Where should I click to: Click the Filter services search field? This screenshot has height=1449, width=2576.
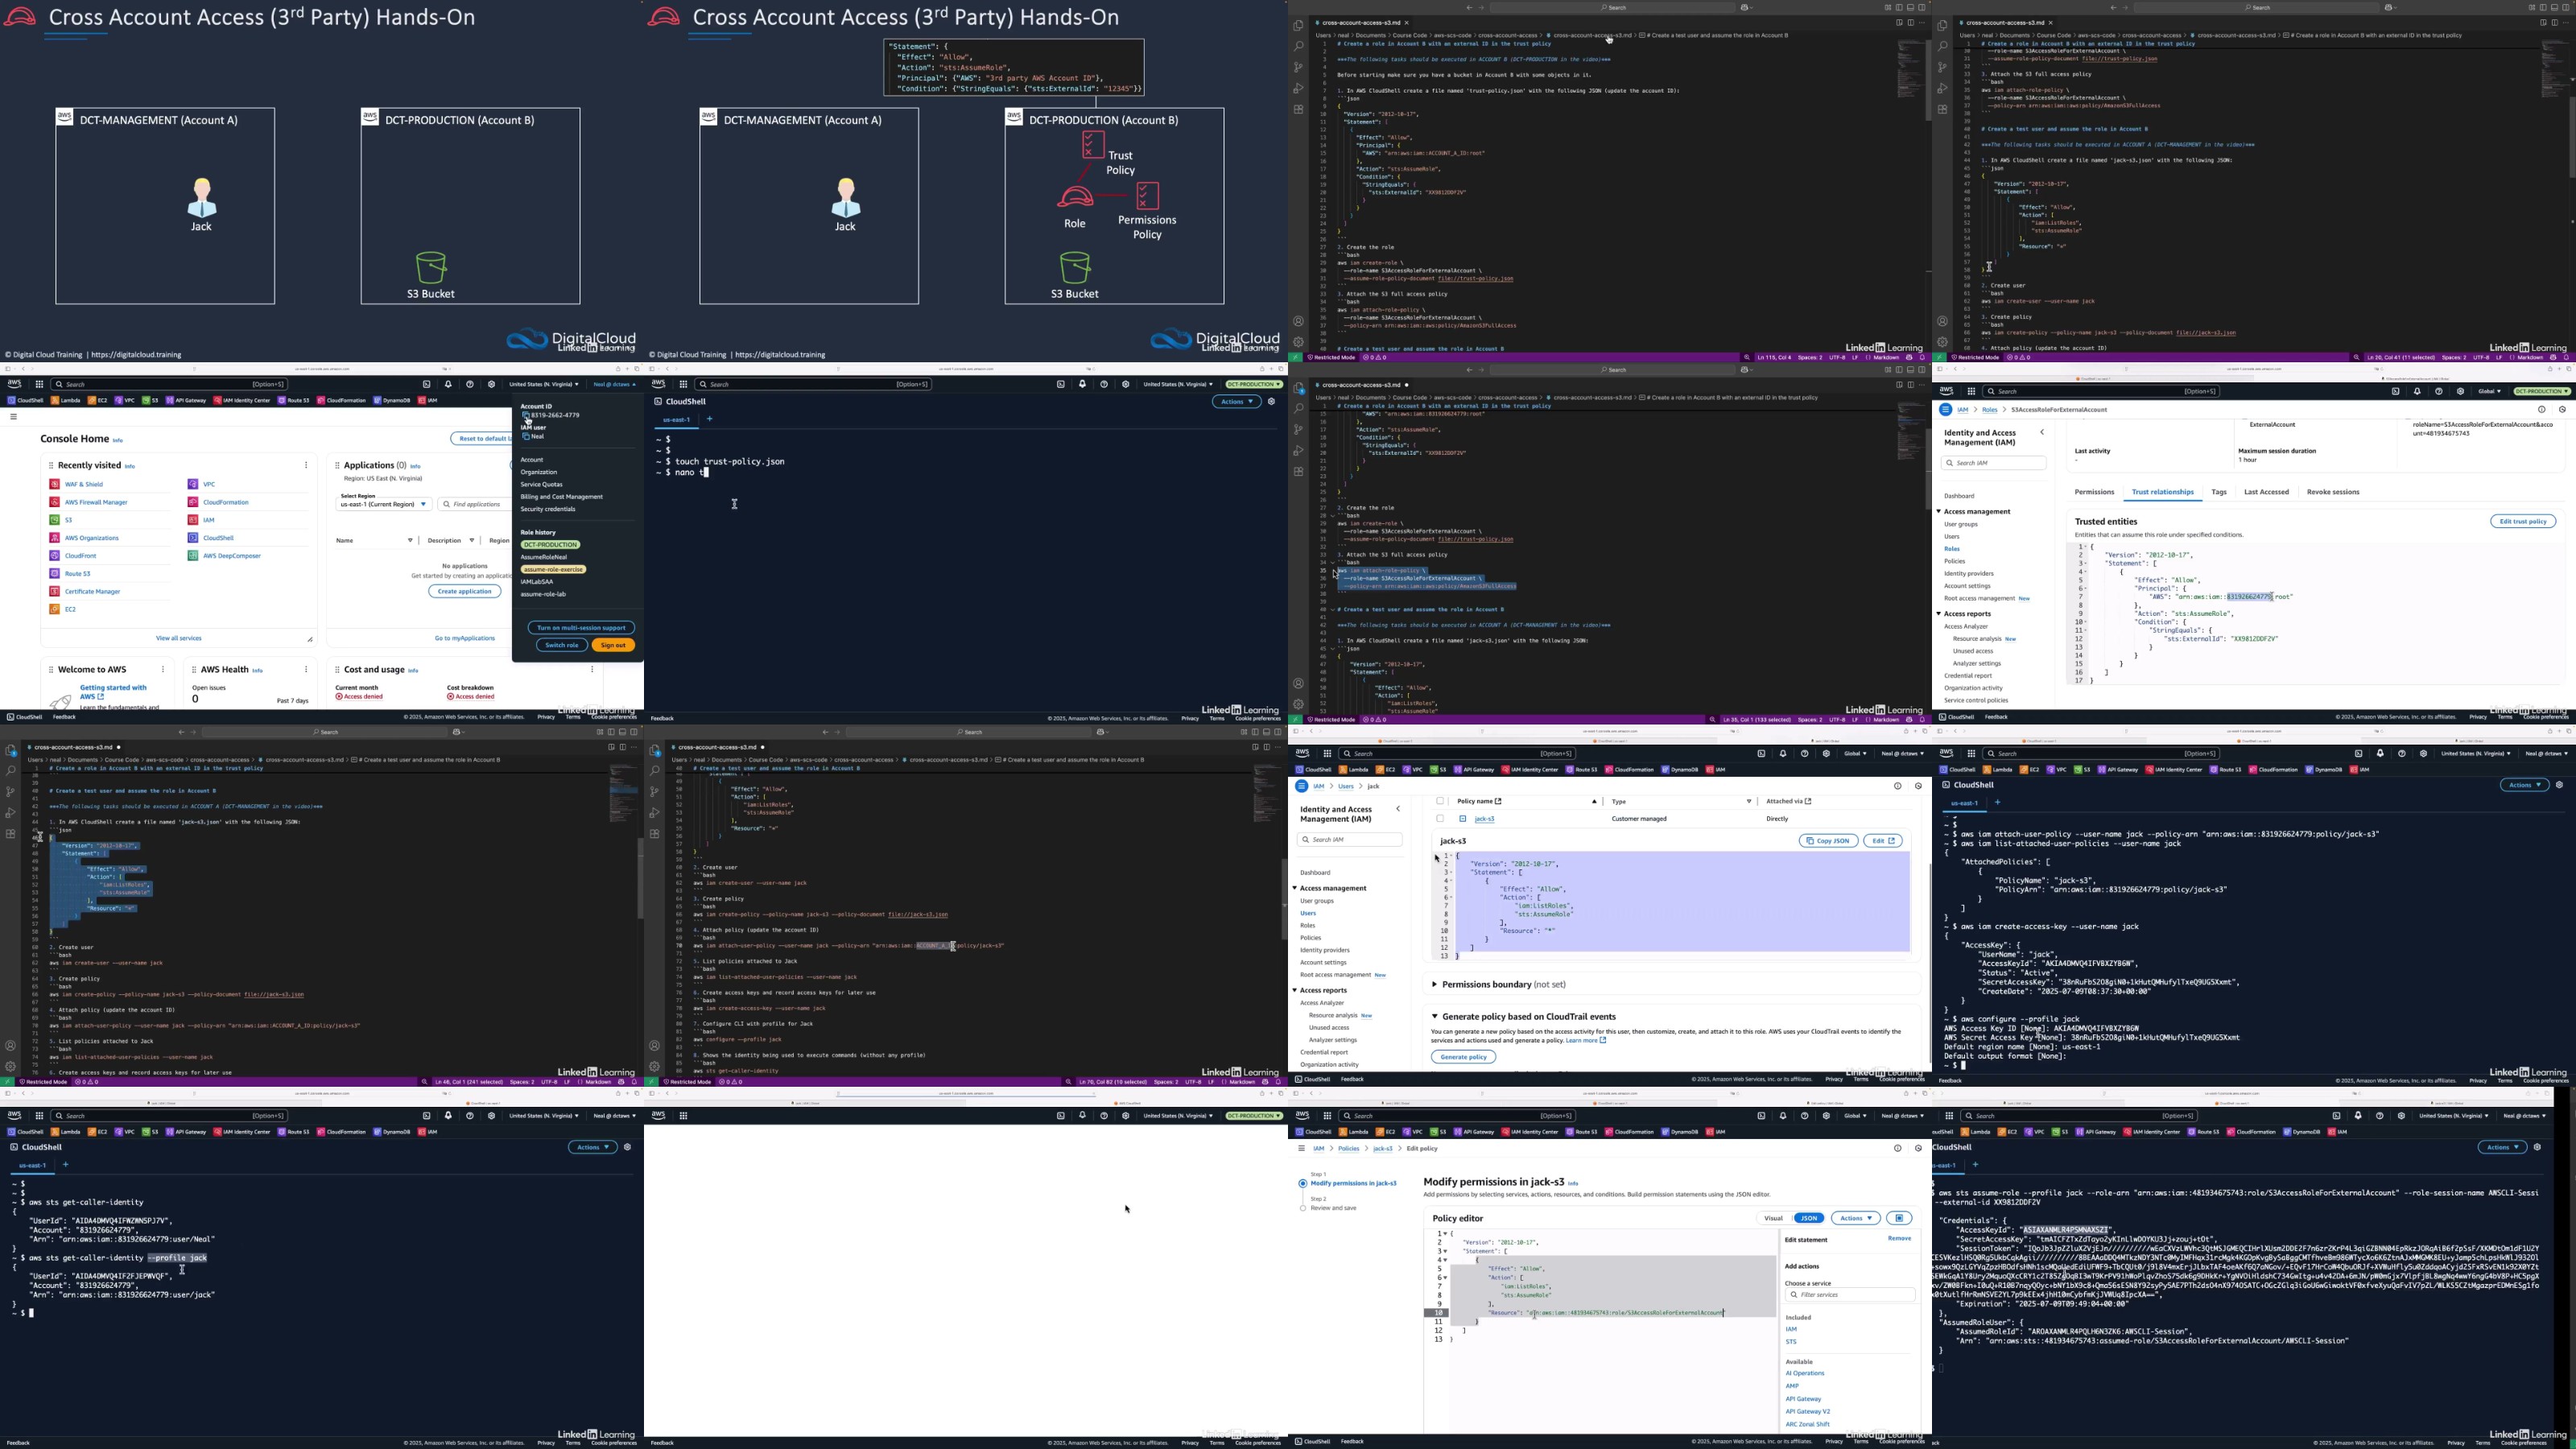(1850, 1295)
